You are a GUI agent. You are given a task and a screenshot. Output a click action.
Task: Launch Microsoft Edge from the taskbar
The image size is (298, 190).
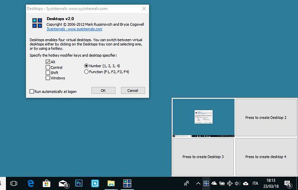point(31,183)
